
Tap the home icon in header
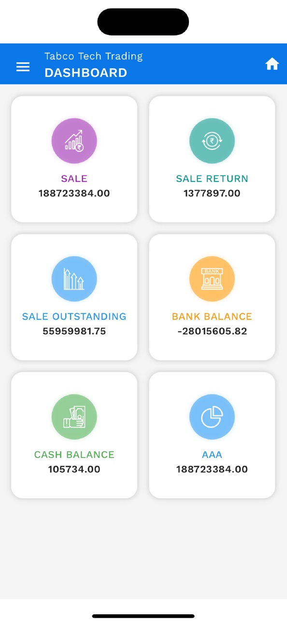point(272,64)
